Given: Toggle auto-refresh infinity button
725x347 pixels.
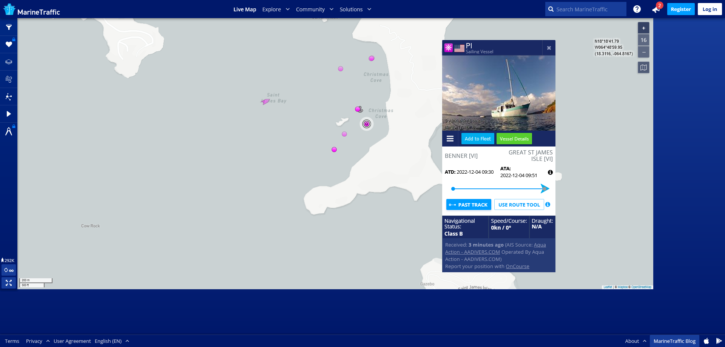Looking at the screenshot, I should (9, 270).
